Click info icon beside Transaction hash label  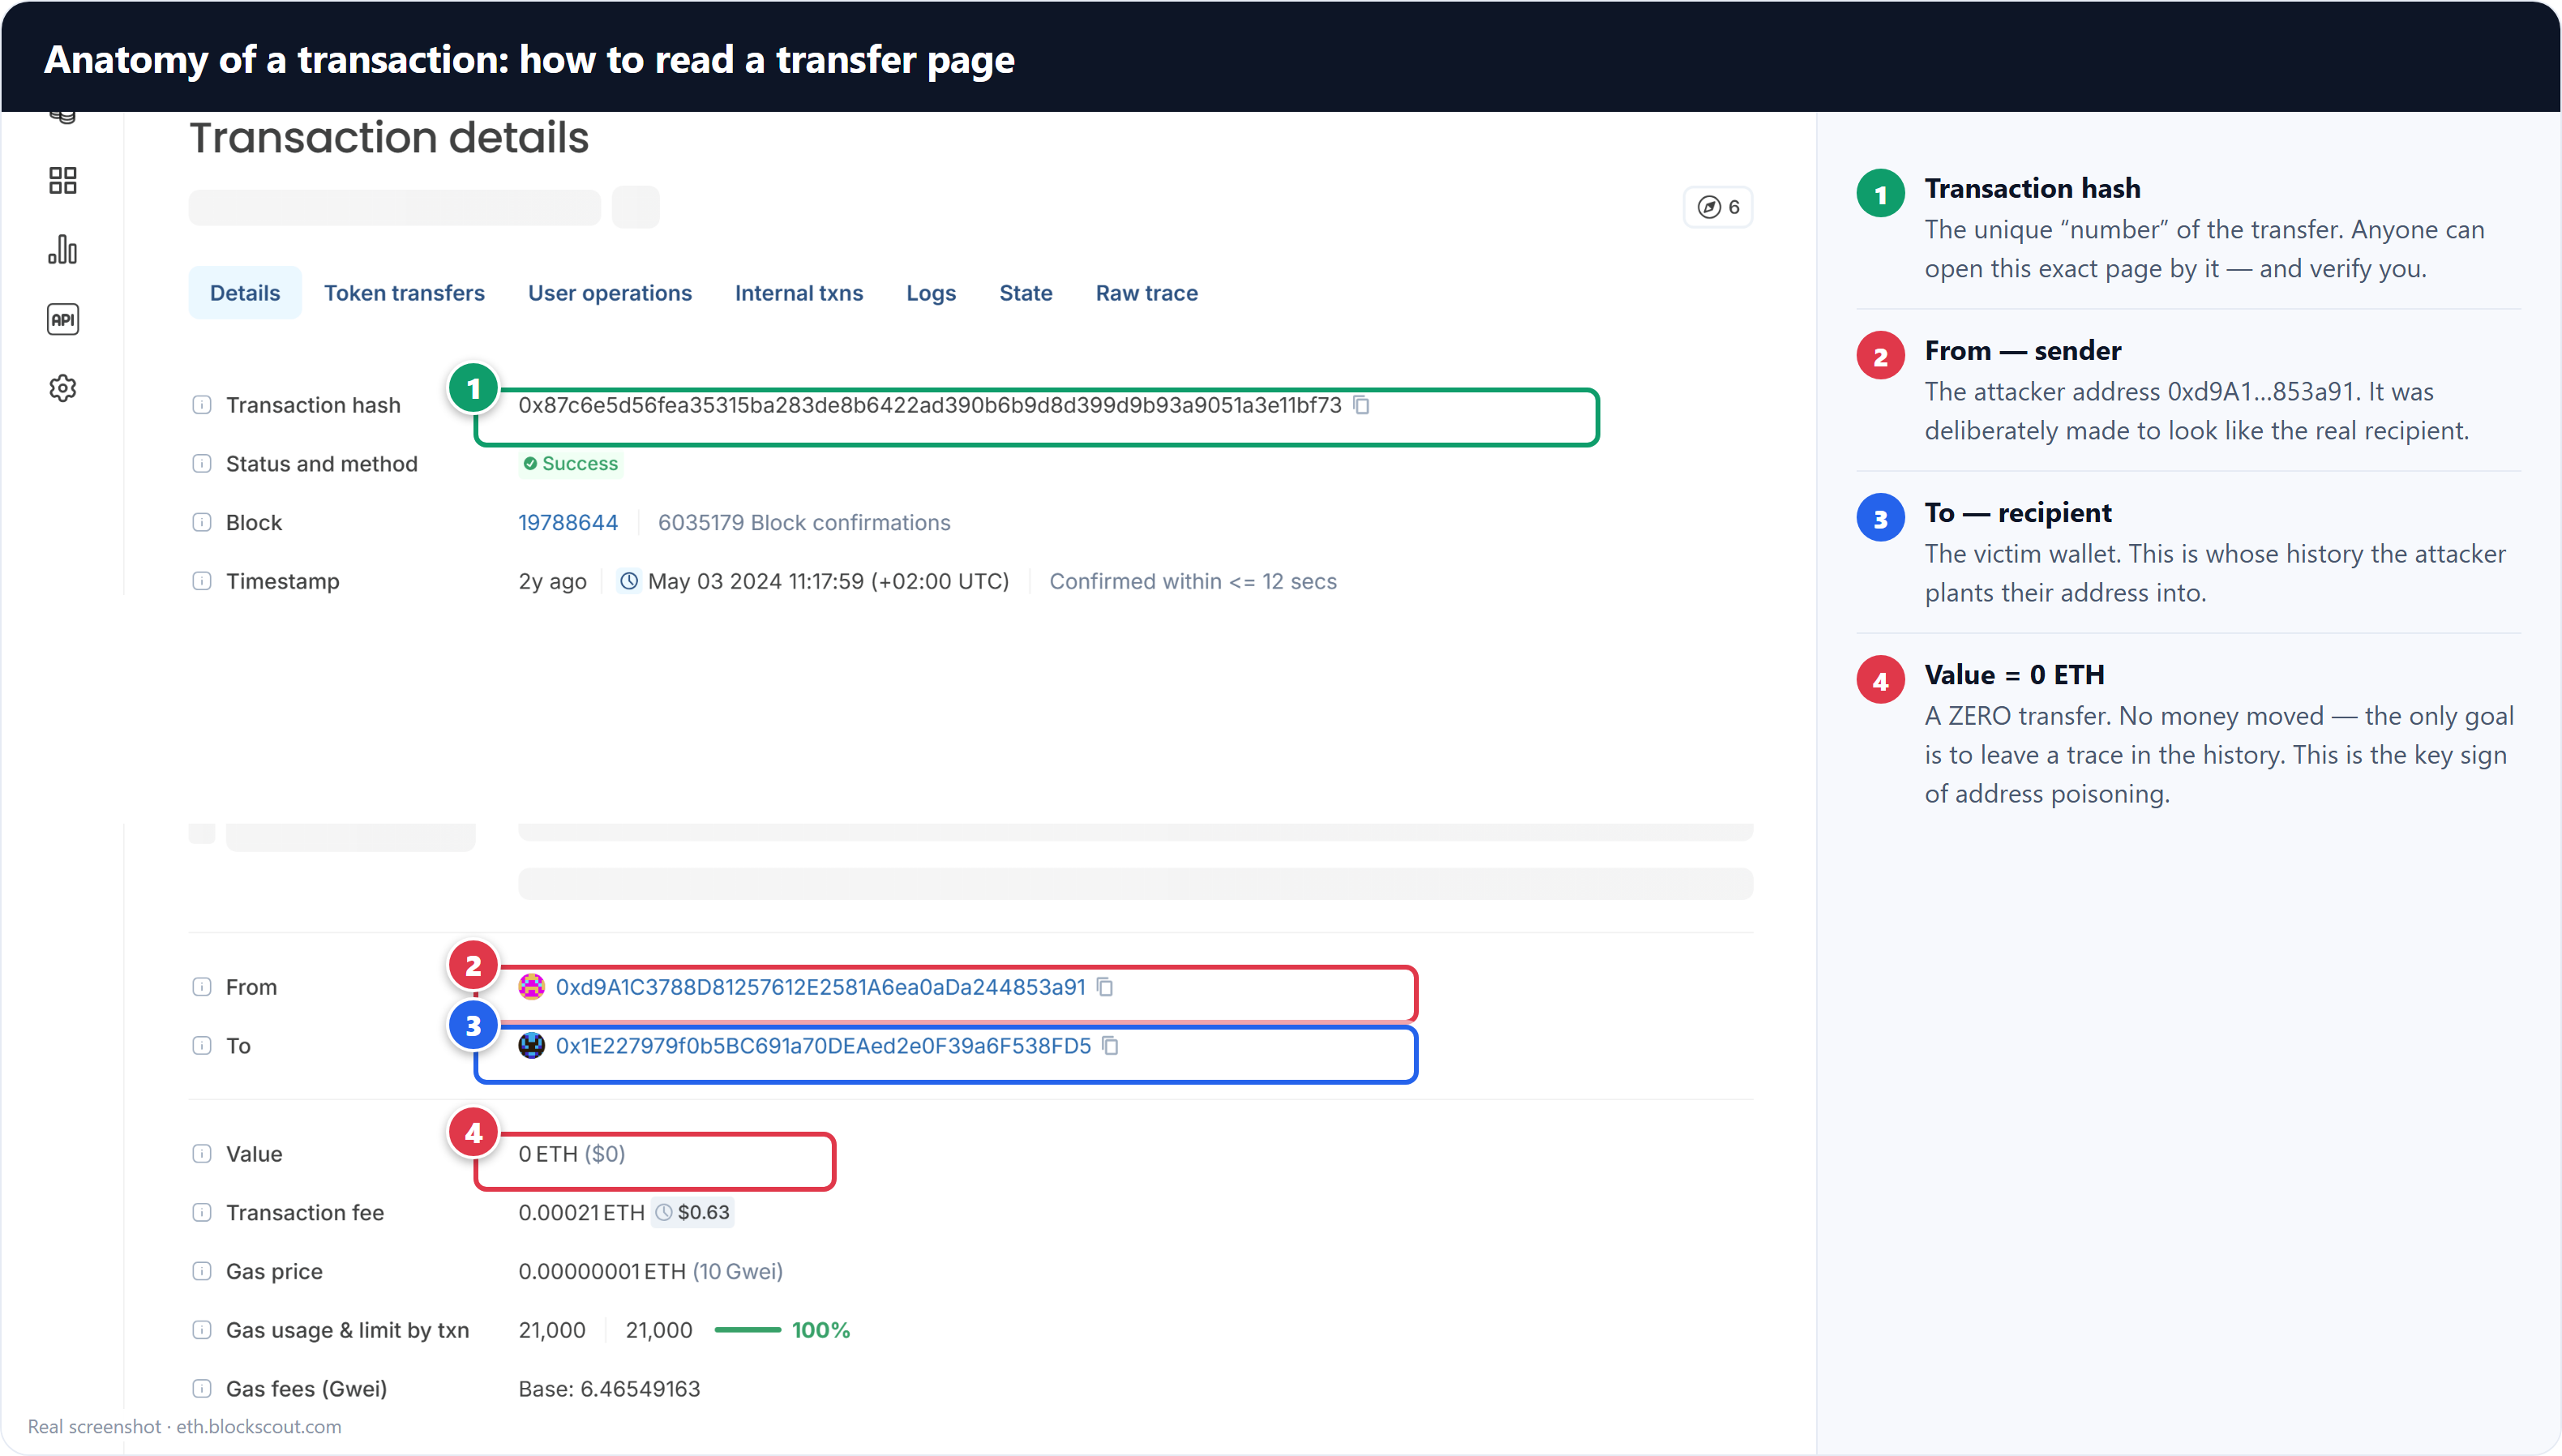(x=202, y=405)
